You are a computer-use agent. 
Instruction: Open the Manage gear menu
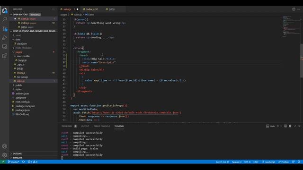(x=4, y=155)
